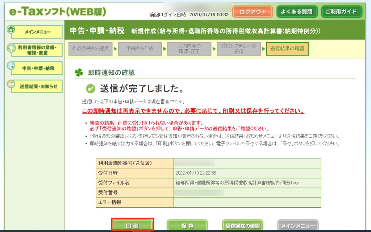Click the 送信結果・お知らせ sidebar icon
The image size is (371, 232).
[x=11, y=84]
